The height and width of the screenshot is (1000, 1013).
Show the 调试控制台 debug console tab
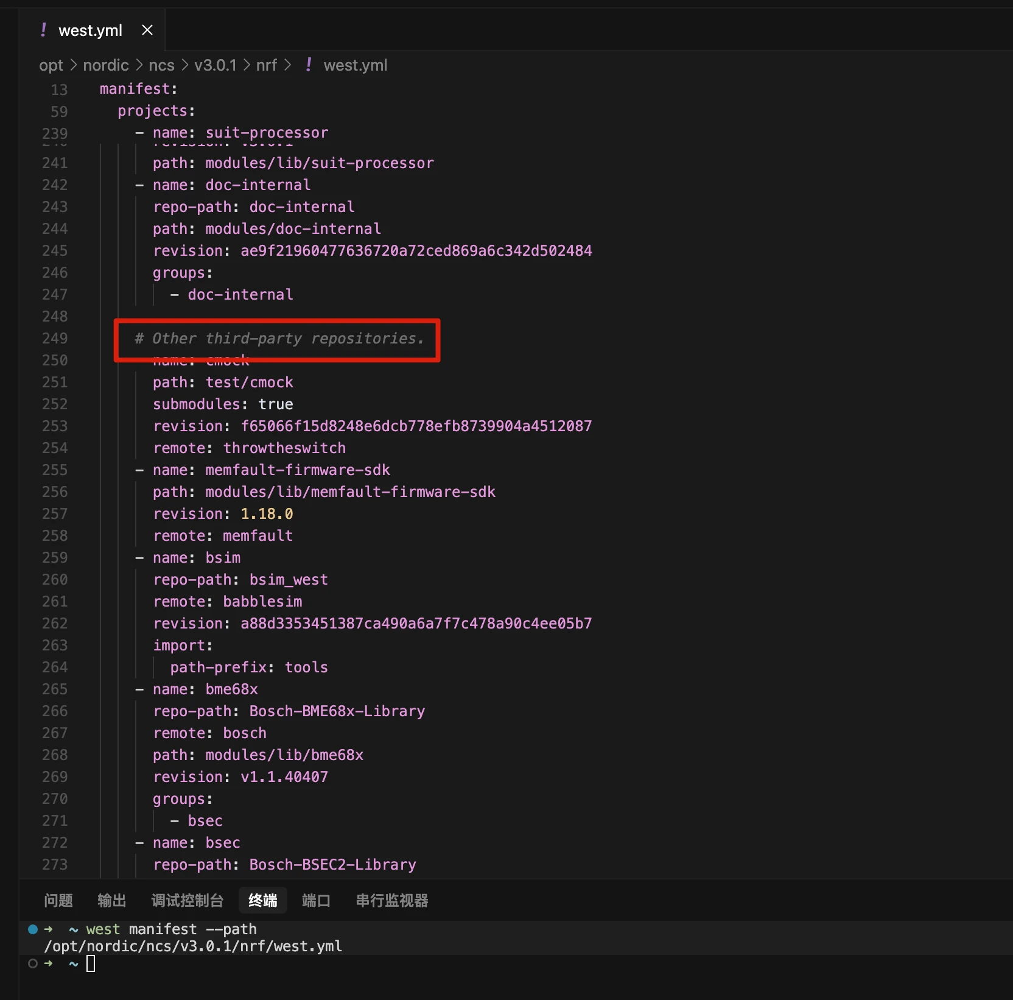click(x=188, y=901)
